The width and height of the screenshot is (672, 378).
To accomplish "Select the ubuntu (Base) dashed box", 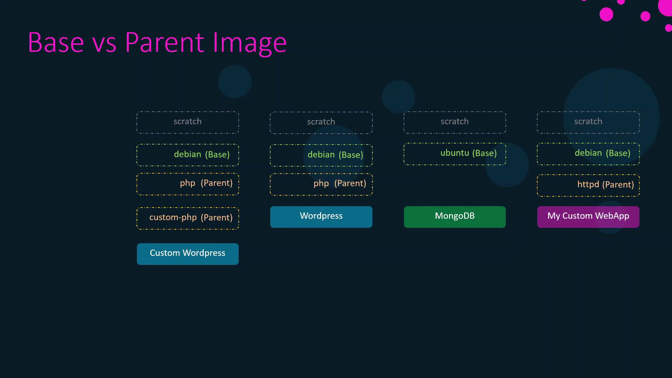I will [x=454, y=154].
